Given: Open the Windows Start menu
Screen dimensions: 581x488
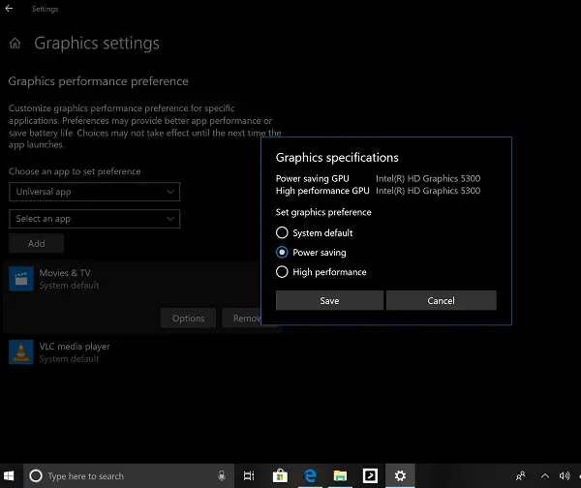Looking at the screenshot, I should (10, 475).
